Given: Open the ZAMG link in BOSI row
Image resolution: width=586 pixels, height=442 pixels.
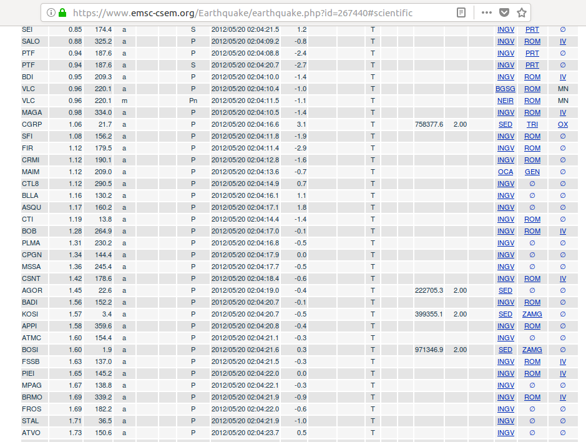Looking at the screenshot, I should click(532, 350).
